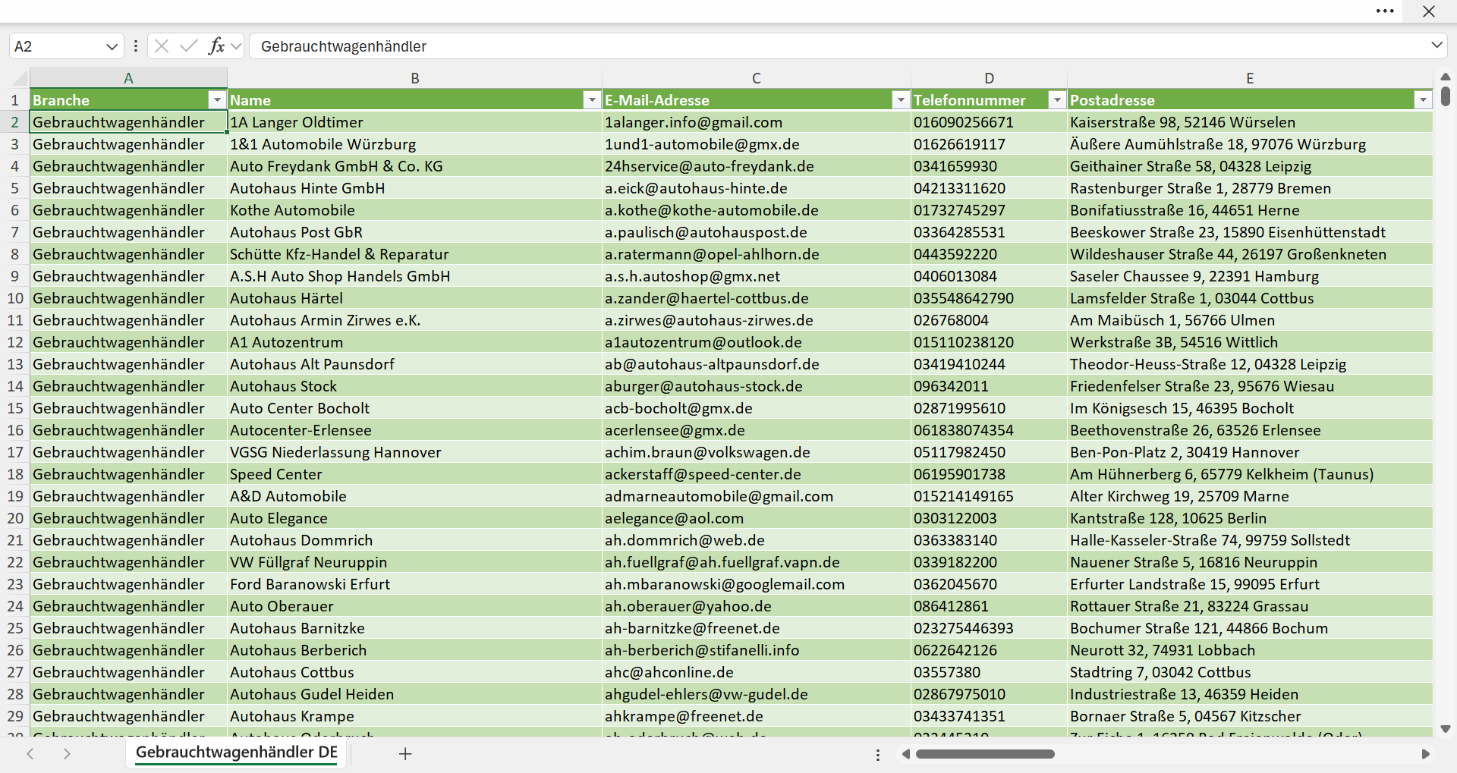Image resolution: width=1457 pixels, height=773 pixels.
Task: Select email ah.mbaranowski@googlemail.com
Action: click(757, 584)
